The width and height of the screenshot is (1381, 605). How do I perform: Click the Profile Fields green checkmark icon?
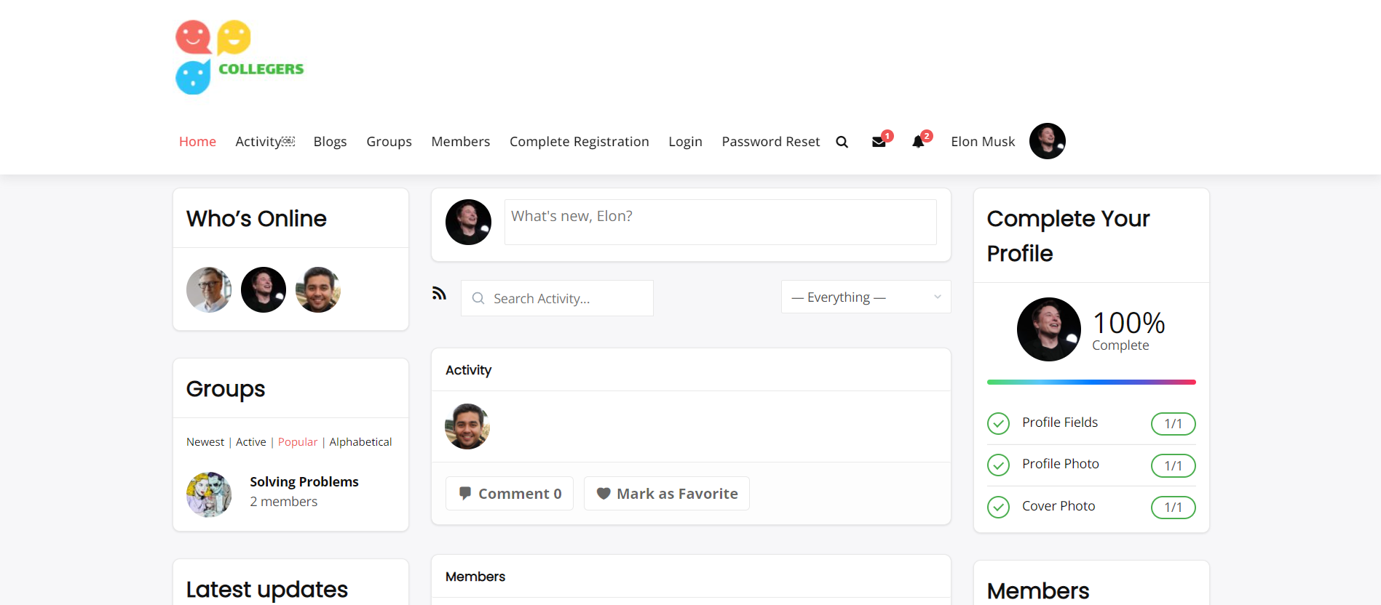(x=998, y=423)
